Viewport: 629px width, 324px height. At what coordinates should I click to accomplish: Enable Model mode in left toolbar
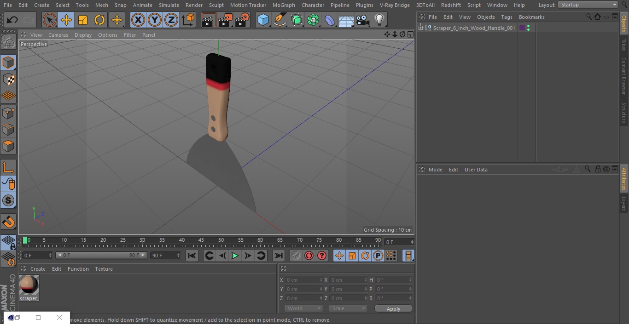(x=8, y=63)
